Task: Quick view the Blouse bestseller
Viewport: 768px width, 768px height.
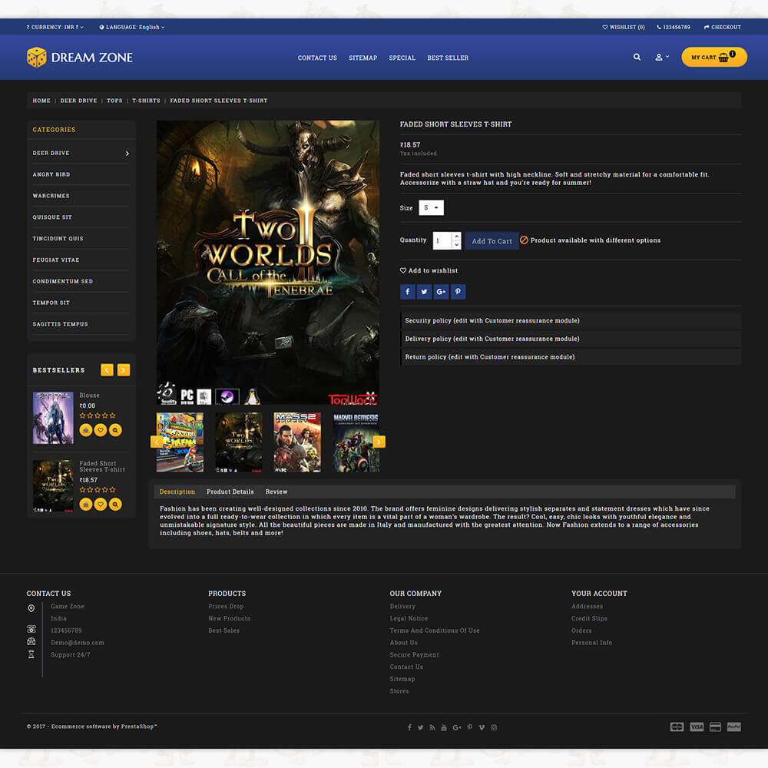Action: (x=115, y=430)
